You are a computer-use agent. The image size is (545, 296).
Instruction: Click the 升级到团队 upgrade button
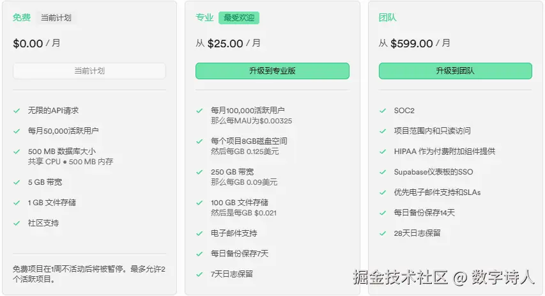[456, 71]
